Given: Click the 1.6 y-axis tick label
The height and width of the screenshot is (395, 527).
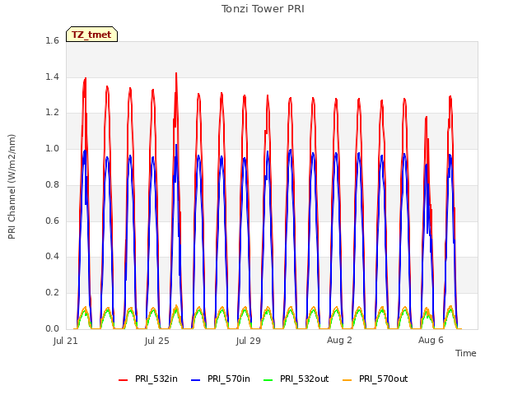Looking at the screenshot, I should click(52, 40).
